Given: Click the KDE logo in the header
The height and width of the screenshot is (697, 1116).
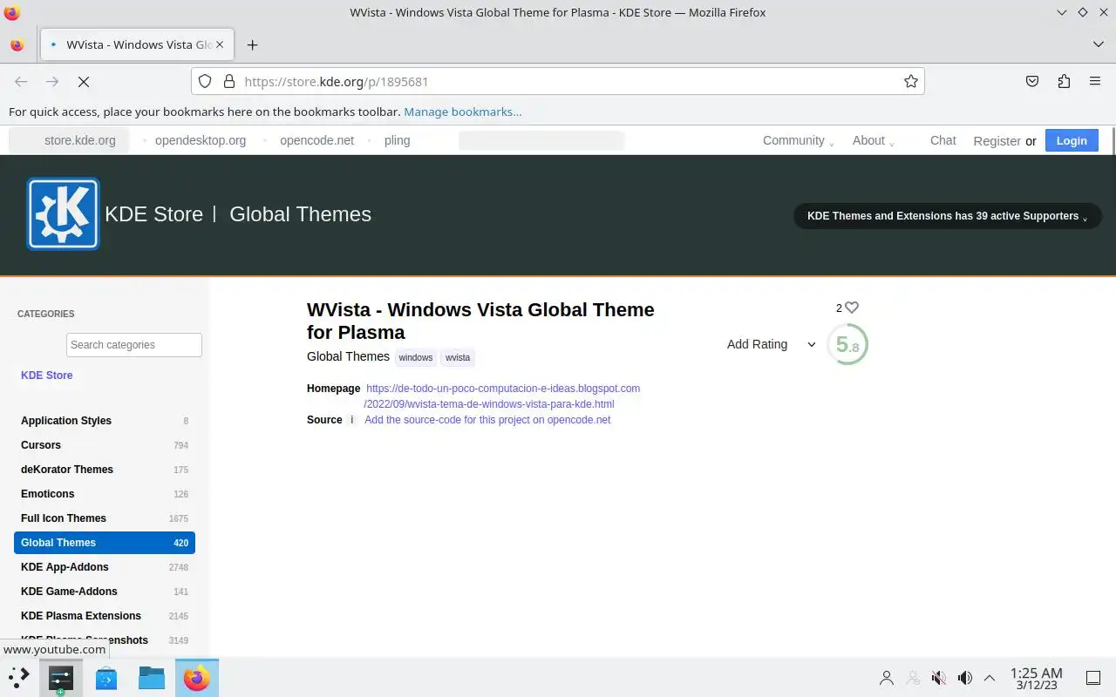Looking at the screenshot, I should point(63,213).
